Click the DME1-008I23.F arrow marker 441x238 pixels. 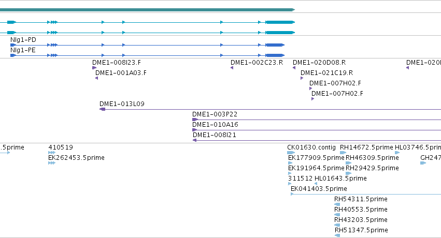click(x=94, y=68)
